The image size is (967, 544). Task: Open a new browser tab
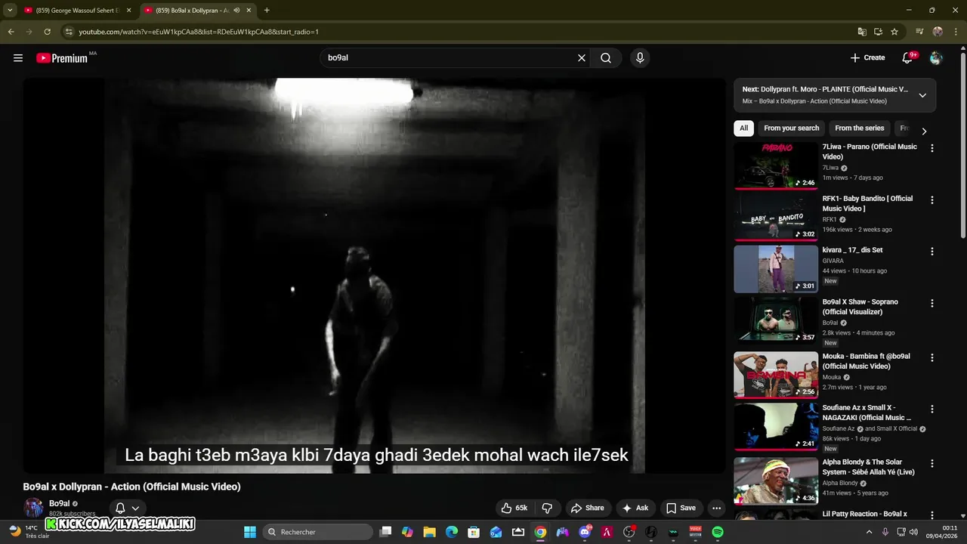click(x=267, y=11)
